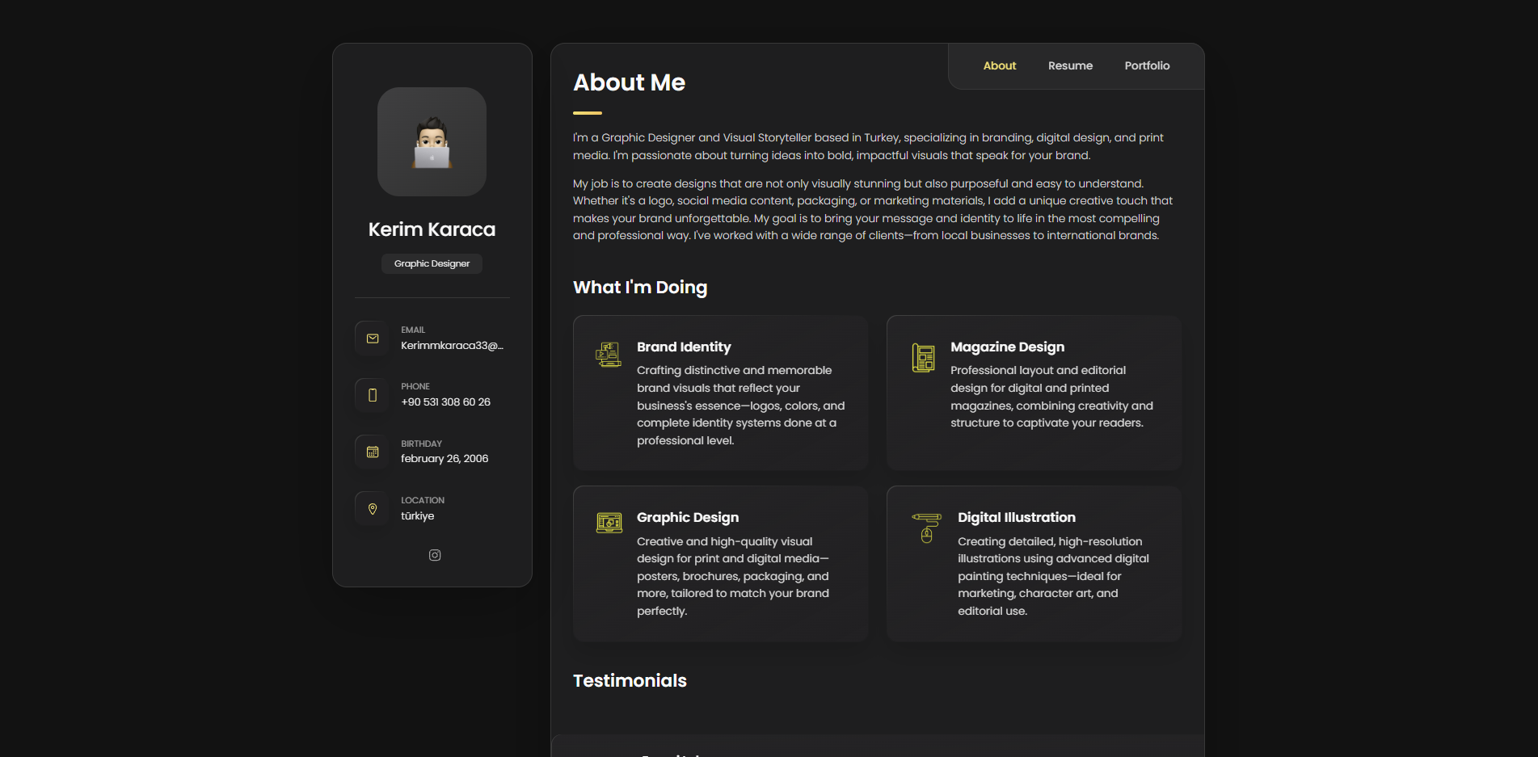Click the Testimonials section heading

coord(630,681)
